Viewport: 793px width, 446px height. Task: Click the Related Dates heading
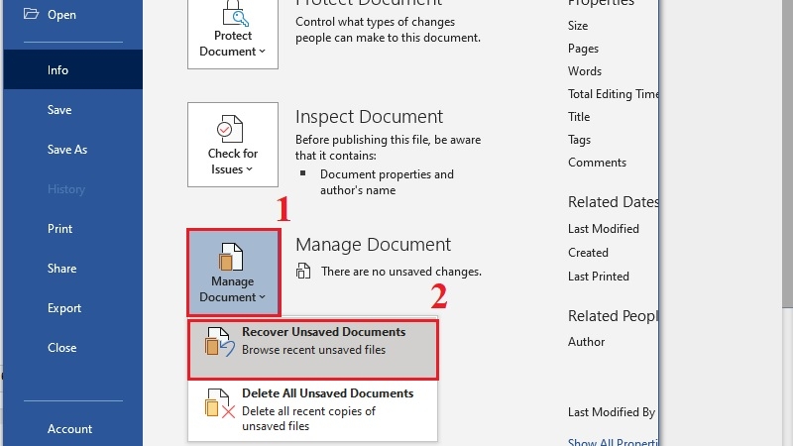(613, 202)
